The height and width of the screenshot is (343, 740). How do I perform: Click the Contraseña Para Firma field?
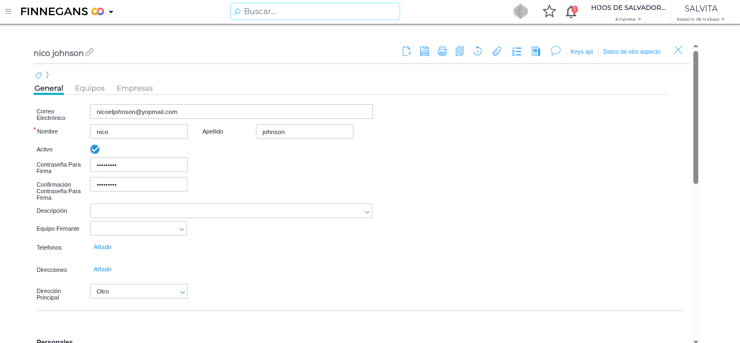click(x=139, y=165)
